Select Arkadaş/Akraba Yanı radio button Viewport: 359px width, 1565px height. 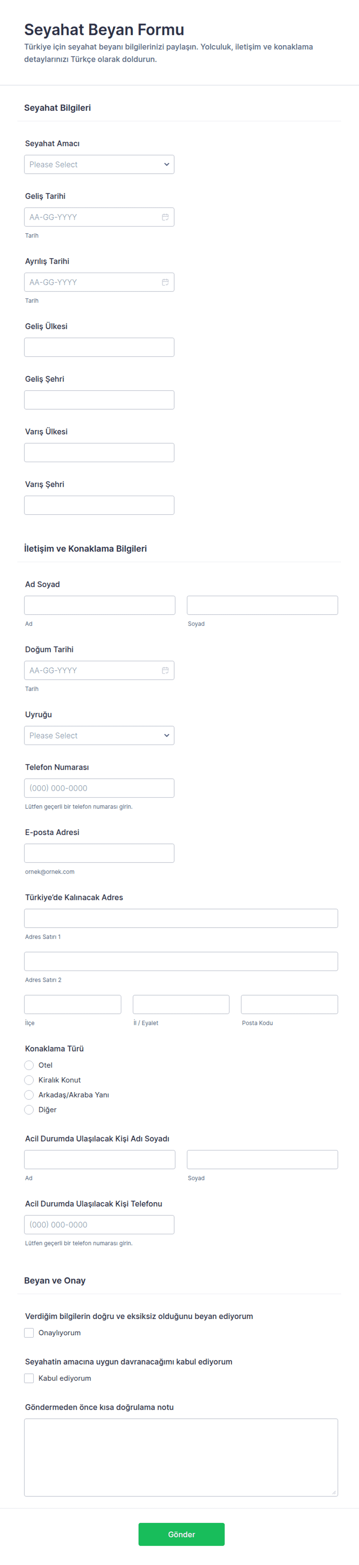[29, 1095]
